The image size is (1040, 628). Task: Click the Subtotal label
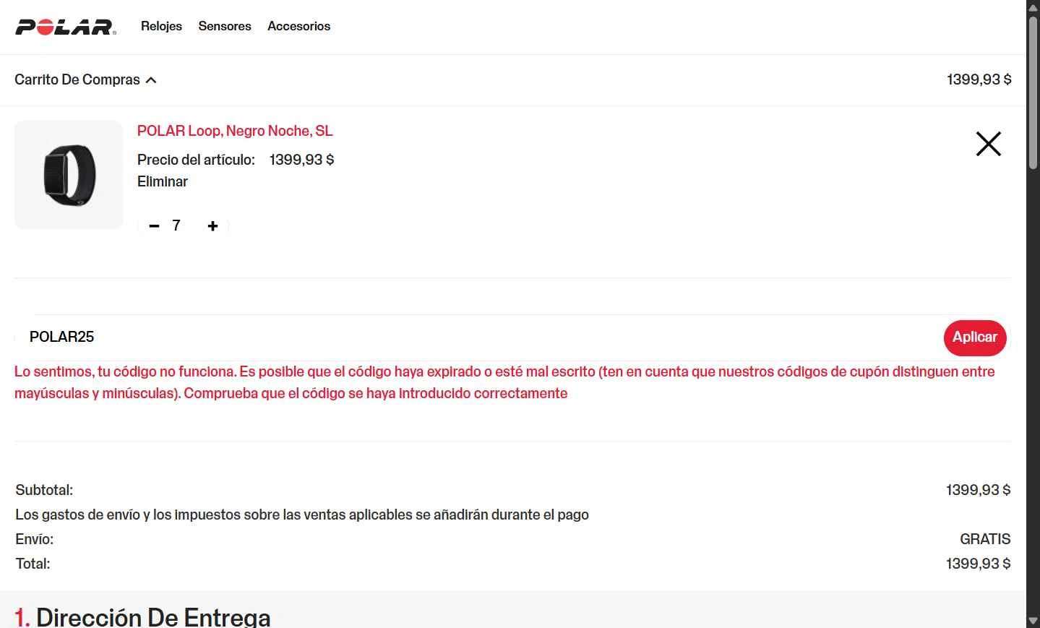(x=44, y=490)
